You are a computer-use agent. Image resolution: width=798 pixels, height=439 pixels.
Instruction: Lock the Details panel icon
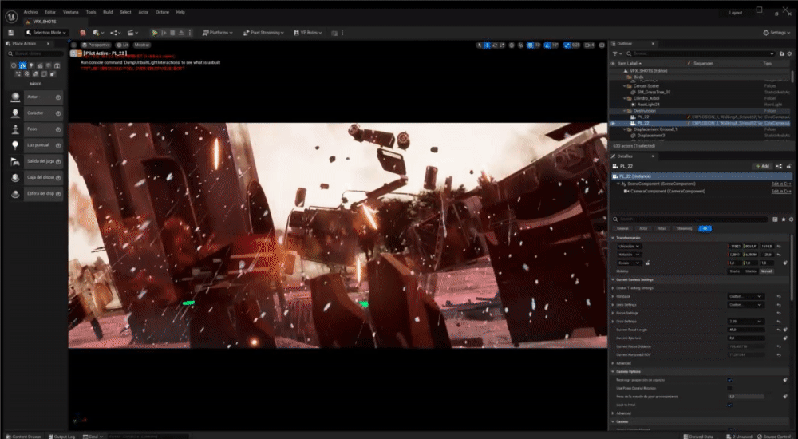[x=789, y=166]
